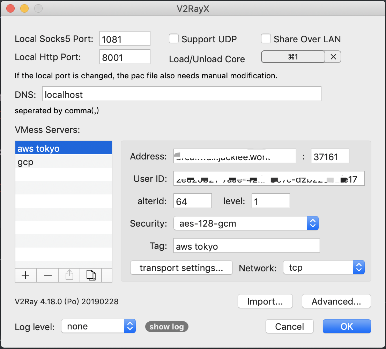Click the Load/Unload Core shortcut recorder

[293, 57]
